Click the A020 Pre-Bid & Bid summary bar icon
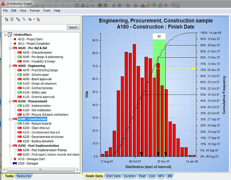 [15, 48]
